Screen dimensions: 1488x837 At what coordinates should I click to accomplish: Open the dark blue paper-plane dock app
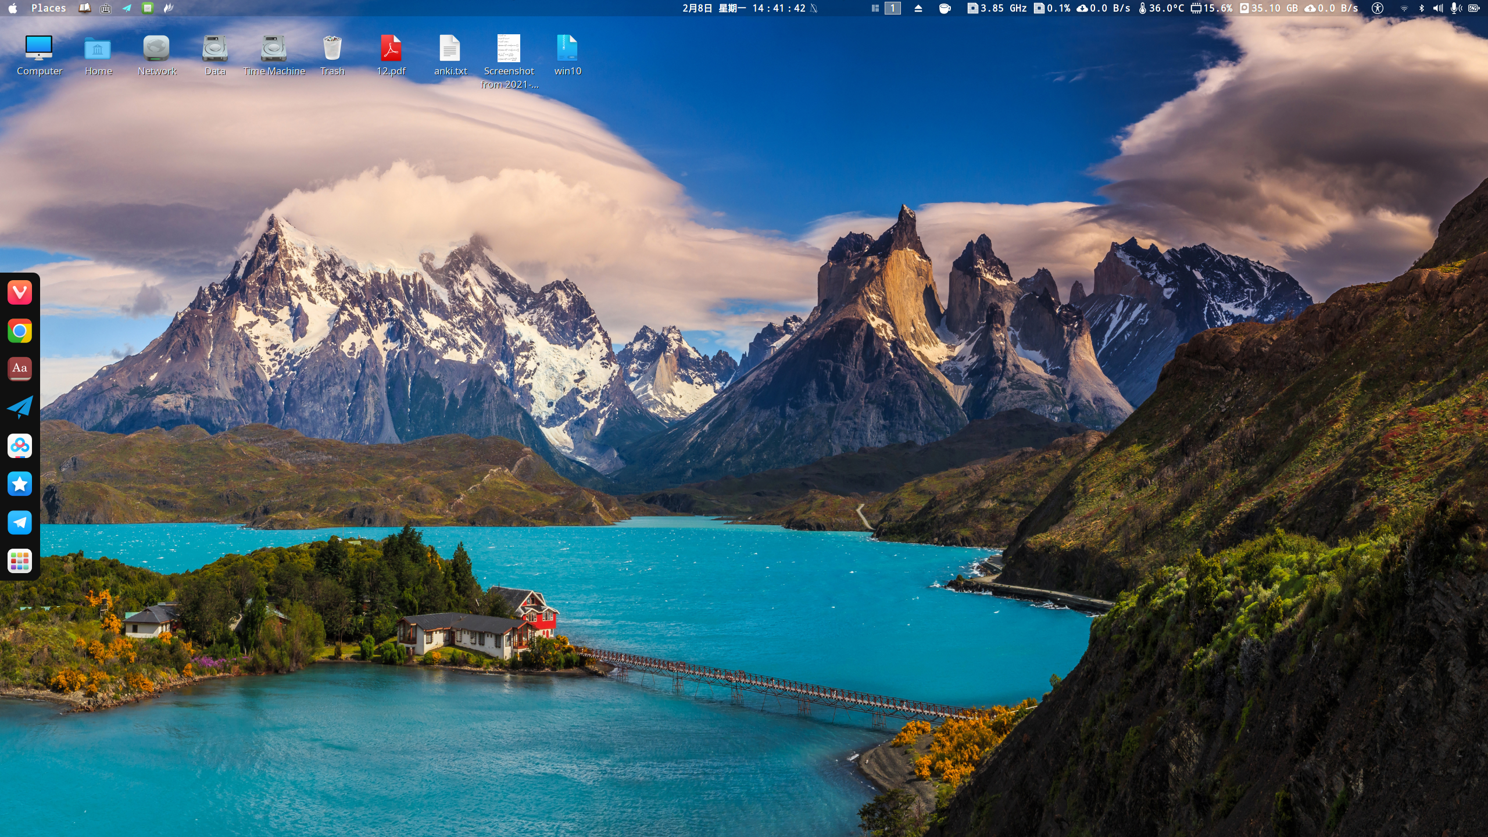point(20,407)
